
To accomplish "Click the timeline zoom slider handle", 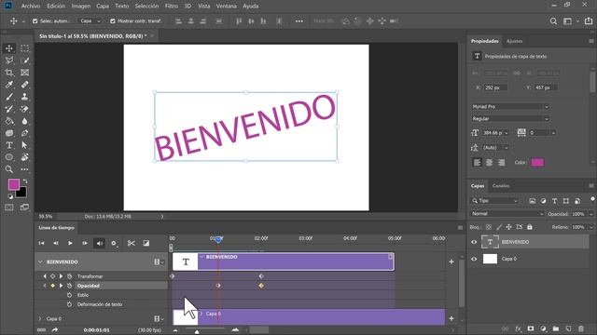I will click(197, 331).
